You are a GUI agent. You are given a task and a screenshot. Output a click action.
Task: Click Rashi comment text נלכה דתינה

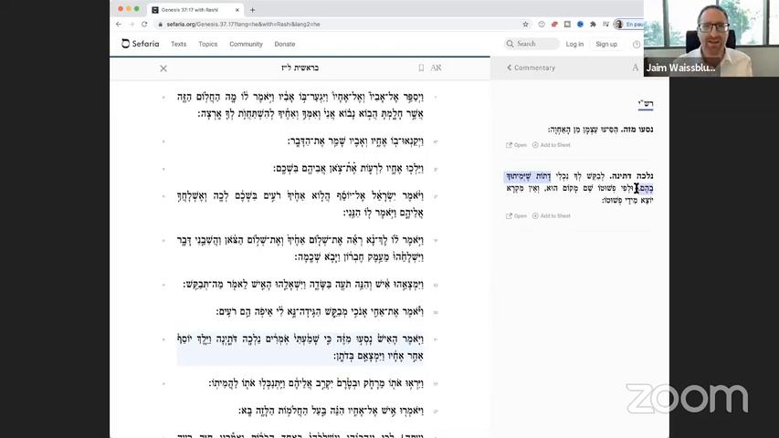pyautogui.click(x=579, y=188)
